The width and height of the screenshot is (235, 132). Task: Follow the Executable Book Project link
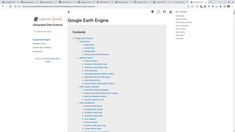click(52, 60)
